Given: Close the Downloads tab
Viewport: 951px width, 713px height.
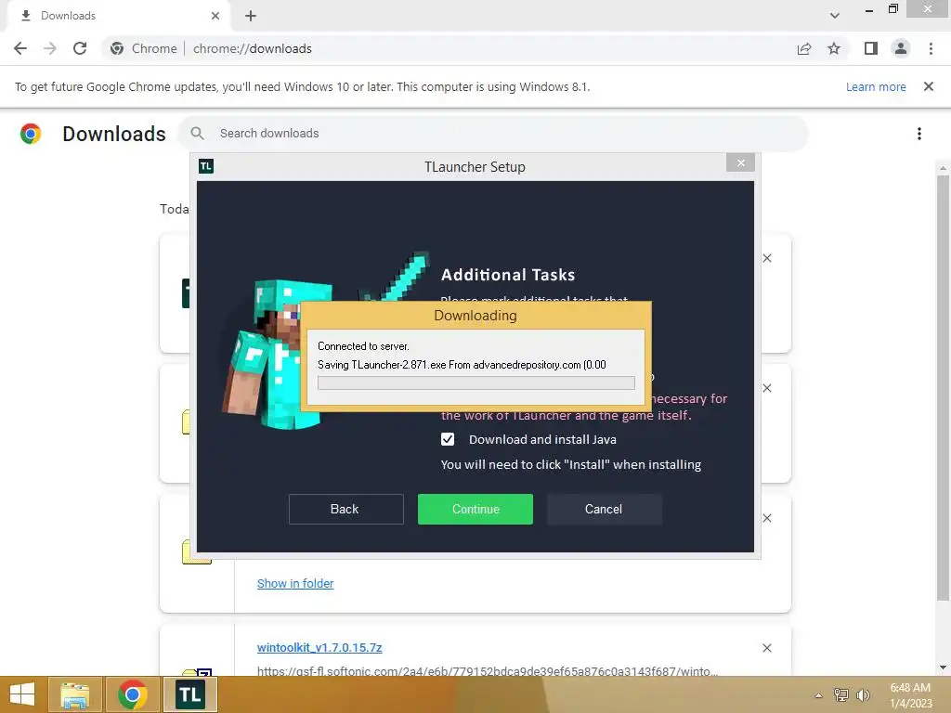Looking at the screenshot, I should (x=215, y=16).
